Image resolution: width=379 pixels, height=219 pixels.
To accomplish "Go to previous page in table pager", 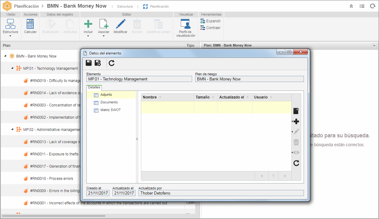I will 262,176.
